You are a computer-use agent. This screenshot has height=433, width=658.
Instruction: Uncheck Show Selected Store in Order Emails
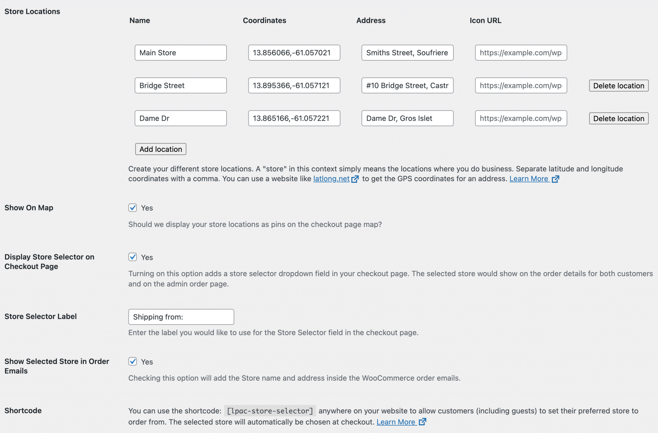point(133,361)
